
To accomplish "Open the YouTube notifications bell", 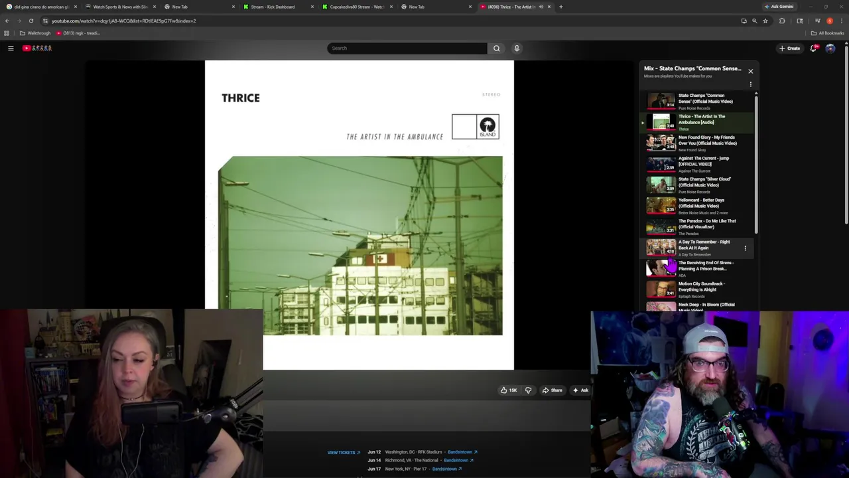I will pos(813,48).
